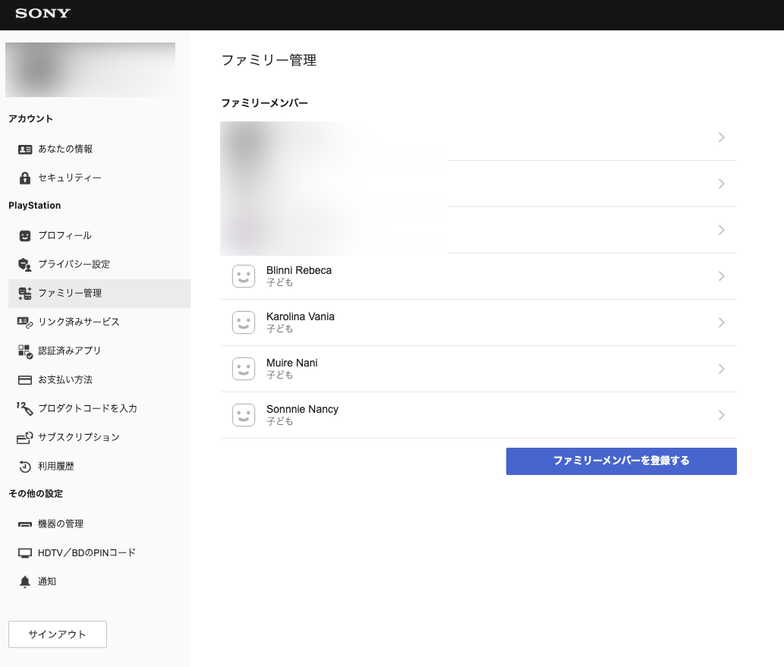Click 子ども label under Sonnnie Nancy

click(279, 421)
